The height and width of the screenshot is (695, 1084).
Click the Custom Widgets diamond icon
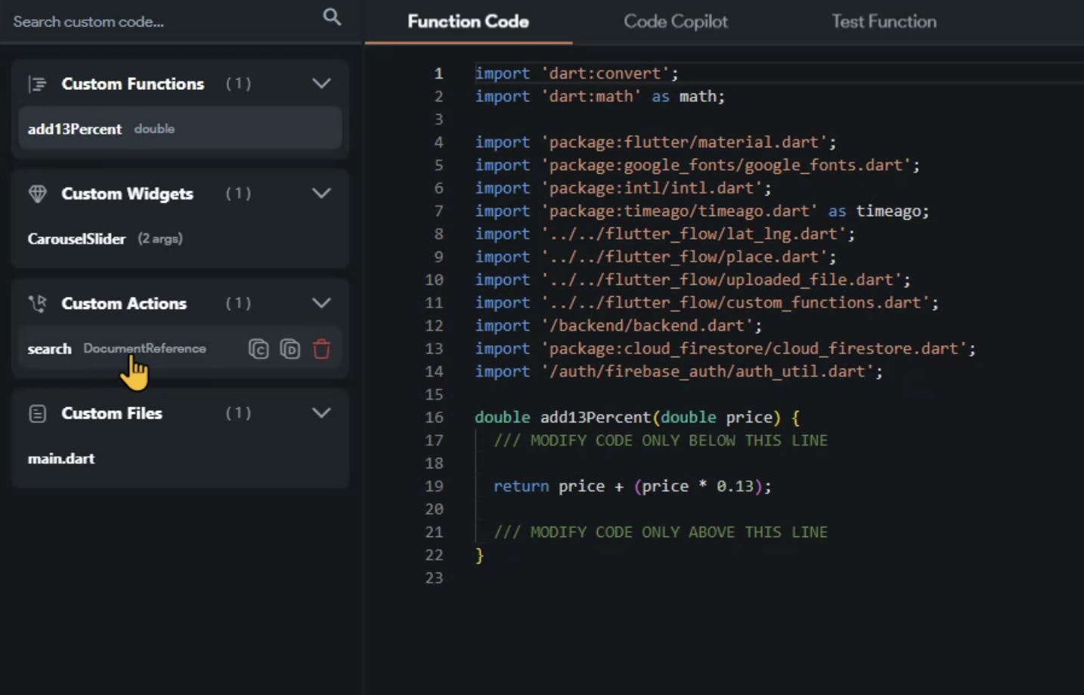click(x=37, y=193)
